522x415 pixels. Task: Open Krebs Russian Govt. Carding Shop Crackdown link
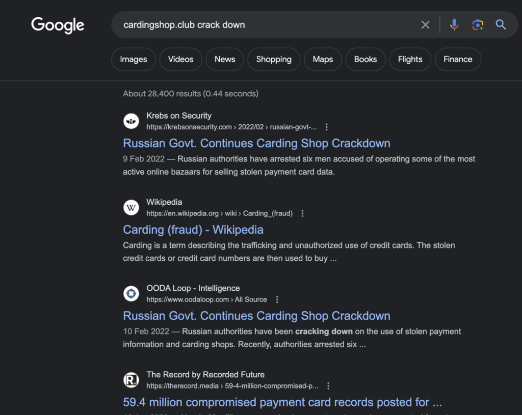click(257, 143)
